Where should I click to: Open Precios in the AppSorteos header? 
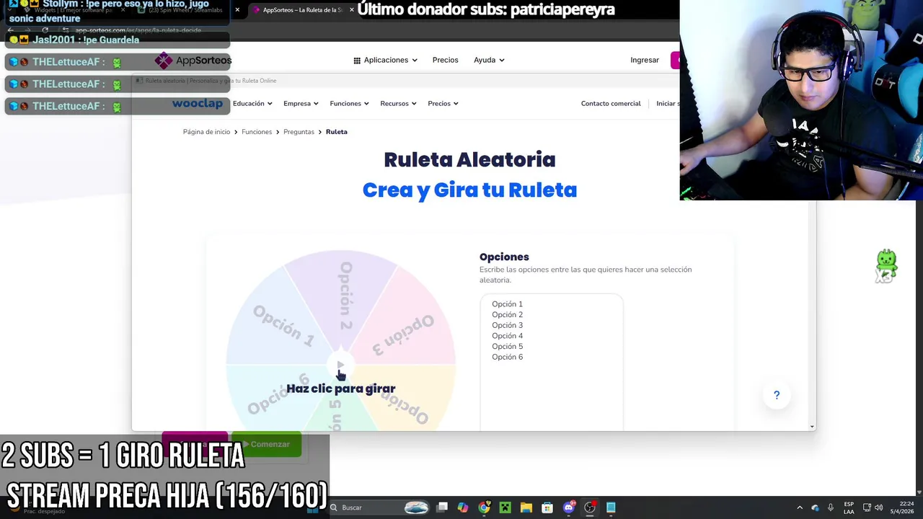point(445,61)
